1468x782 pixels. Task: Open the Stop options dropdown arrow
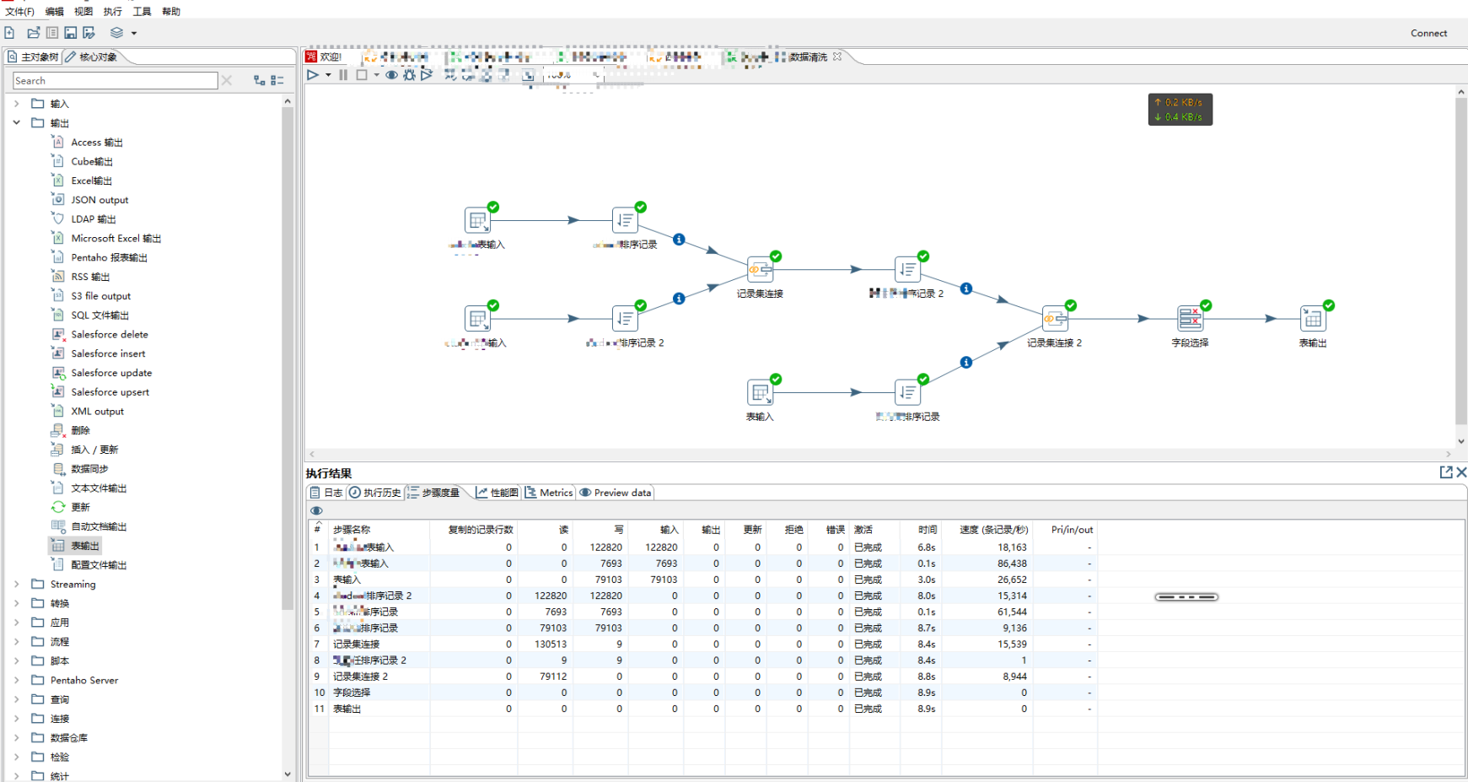[x=376, y=75]
